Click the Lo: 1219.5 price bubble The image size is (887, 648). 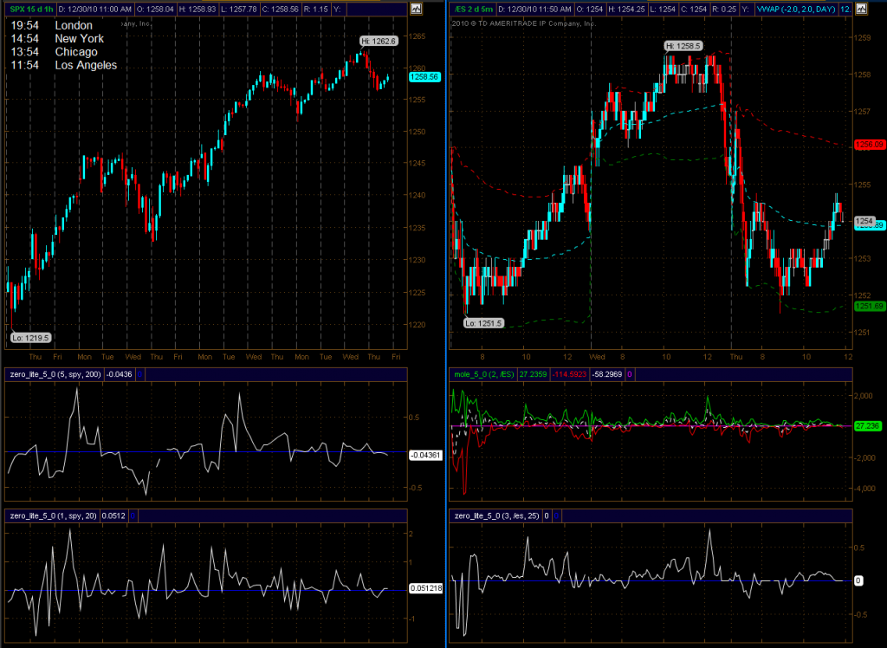click(x=31, y=338)
